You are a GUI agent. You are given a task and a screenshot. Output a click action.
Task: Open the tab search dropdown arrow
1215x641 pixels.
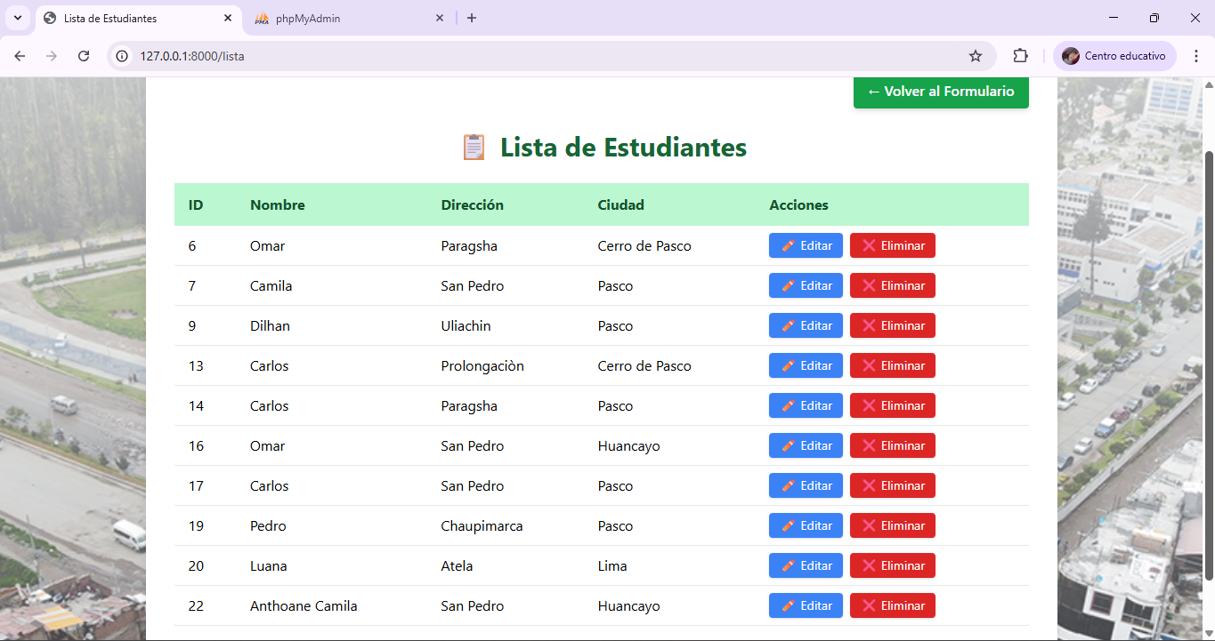click(17, 18)
